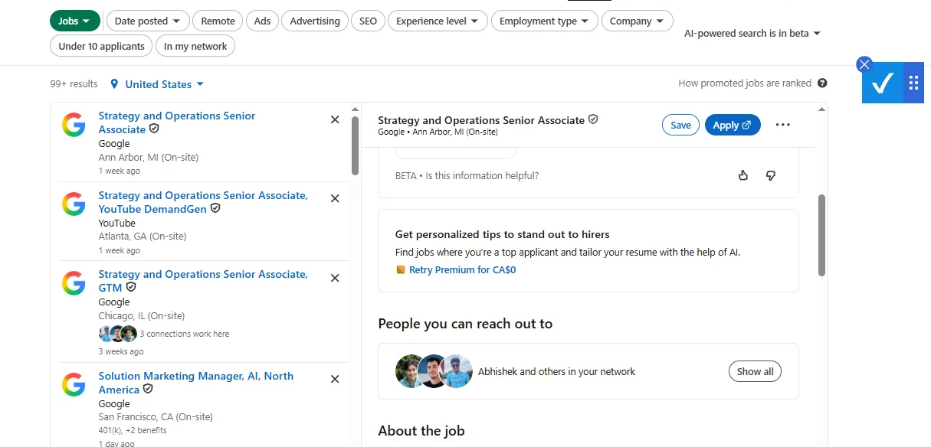Change the United States location dropdown
The image size is (931, 447).
[x=165, y=84]
